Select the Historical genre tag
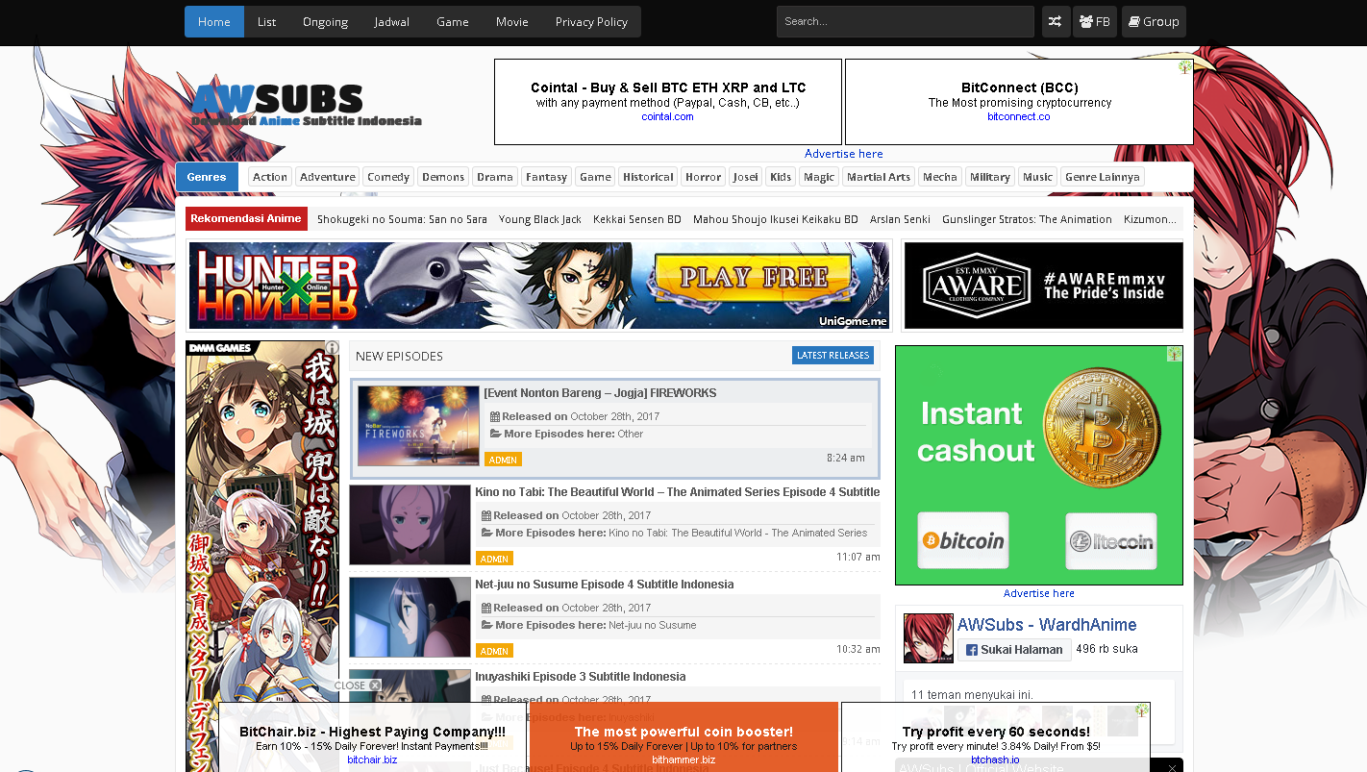Image resolution: width=1367 pixels, height=772 pixels. pyautogui.click(x=648, y=177)
